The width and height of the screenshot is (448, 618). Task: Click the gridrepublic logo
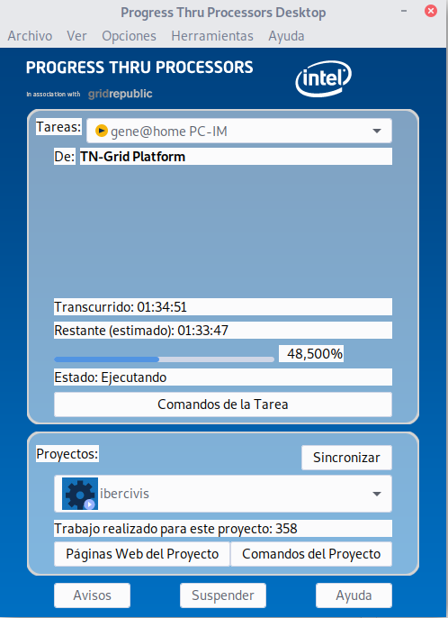(x=120, y=94)
